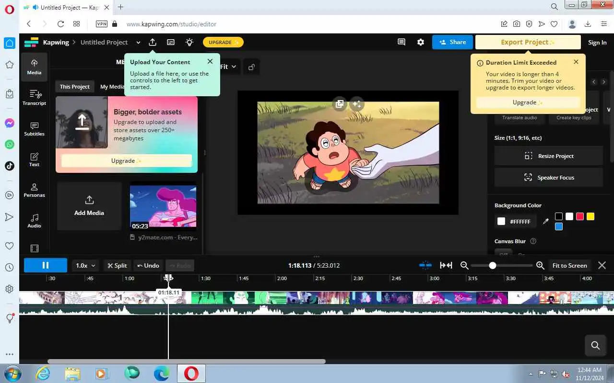The height and width of the screenshot is (383, 614).
Task: Click the lock aspect ratio icon
Action: (x=251, y=67)
